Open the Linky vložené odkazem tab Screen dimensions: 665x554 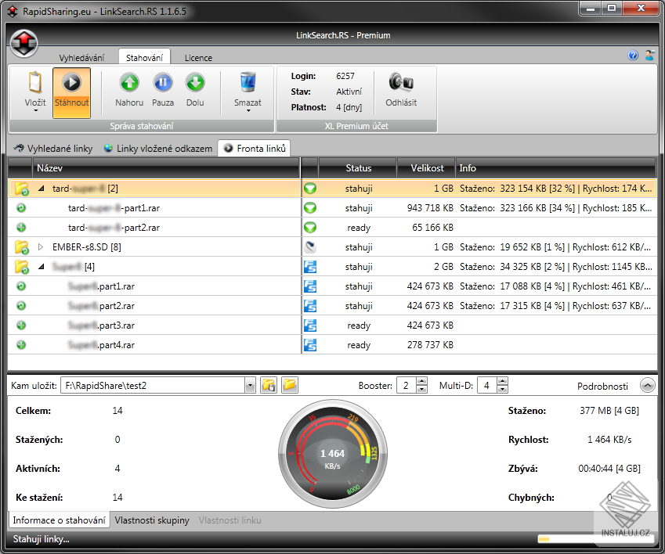point(157,148)
